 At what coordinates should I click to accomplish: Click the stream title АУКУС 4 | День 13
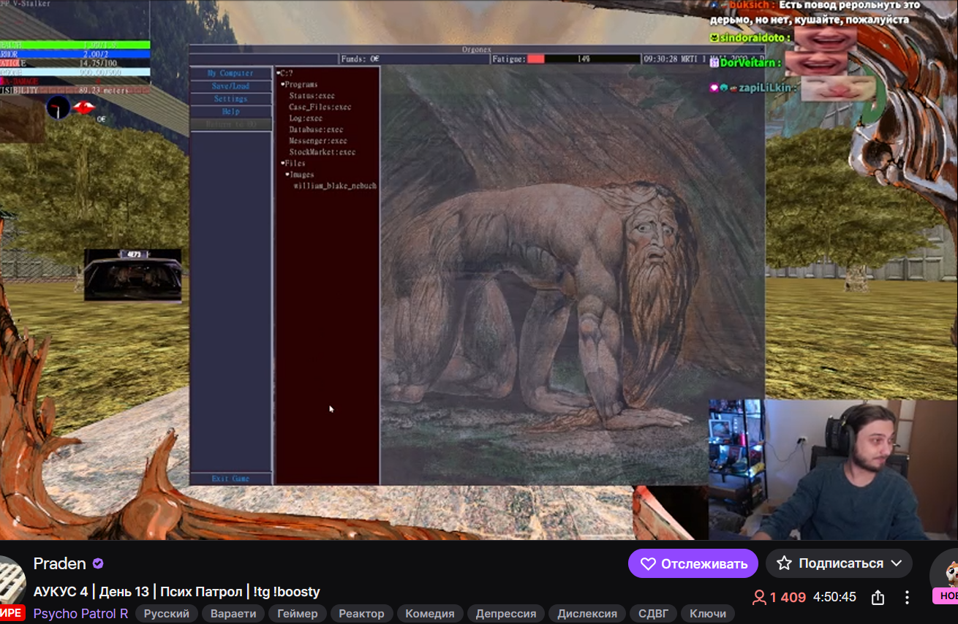click(x=176, y=592)
